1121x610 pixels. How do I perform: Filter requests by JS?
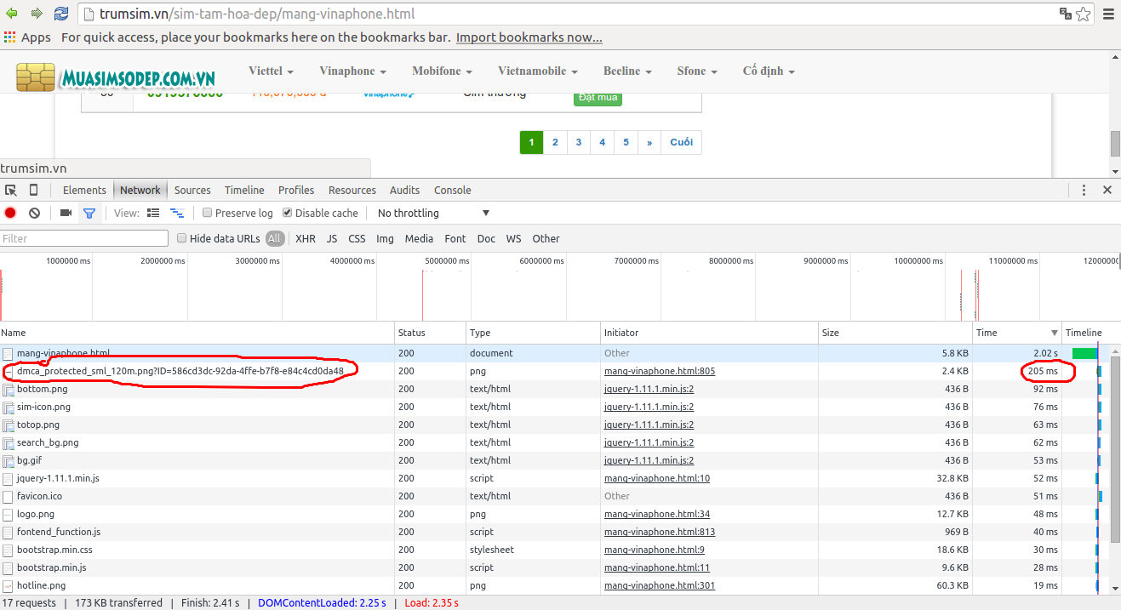332,238
